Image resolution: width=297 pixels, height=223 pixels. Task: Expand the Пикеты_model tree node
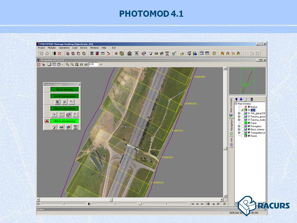coord(239,120)
